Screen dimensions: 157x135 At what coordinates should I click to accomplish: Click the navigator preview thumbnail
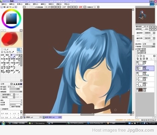click(x=145, y=16)
